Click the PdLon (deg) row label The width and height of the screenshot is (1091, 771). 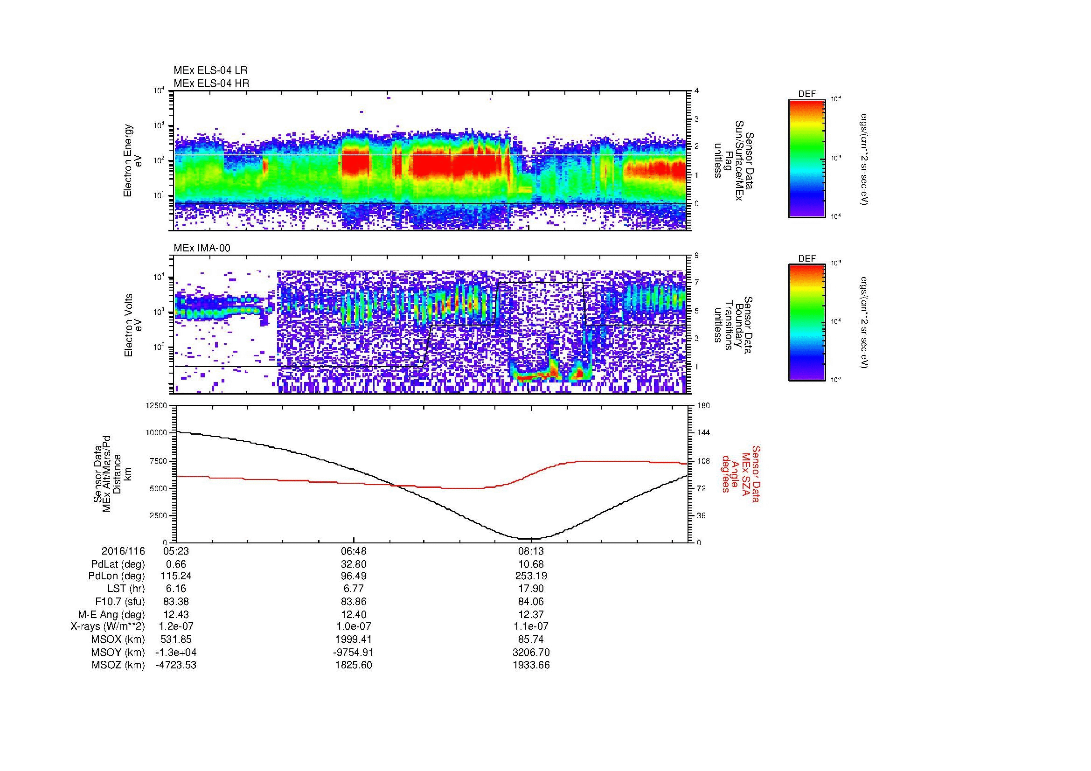click(117, 576)
